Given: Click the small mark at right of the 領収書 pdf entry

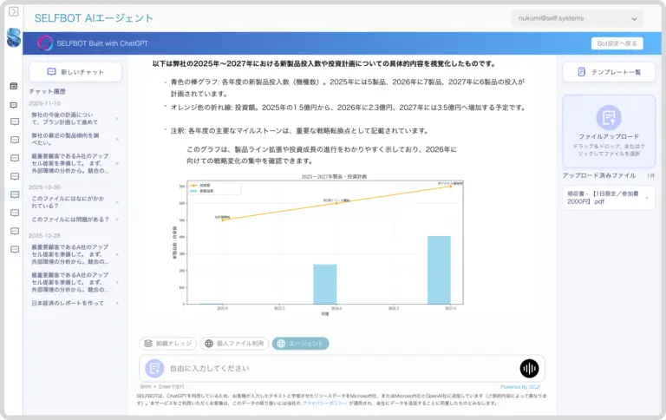Looking at the screenshot, I should tap(647, 198).
